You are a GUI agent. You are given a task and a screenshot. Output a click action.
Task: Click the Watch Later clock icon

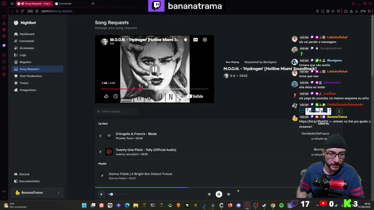click(x=116, y=96)
